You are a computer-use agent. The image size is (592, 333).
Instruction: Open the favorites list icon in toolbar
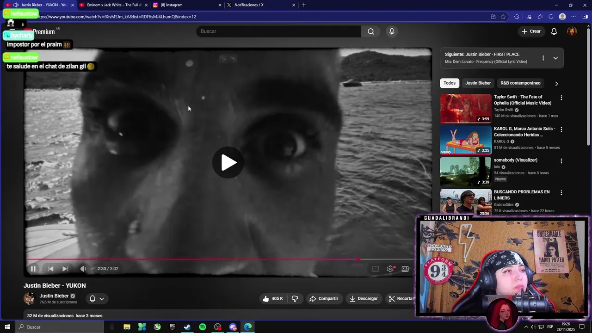tap(540, 17)
